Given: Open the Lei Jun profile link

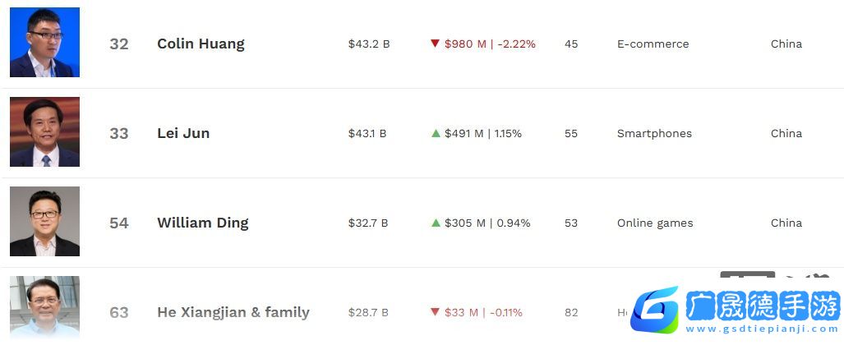Looking at the screenshot, I should coord(183,133).
